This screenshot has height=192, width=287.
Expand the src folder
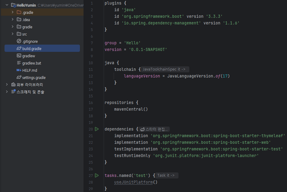pos(12,34)
